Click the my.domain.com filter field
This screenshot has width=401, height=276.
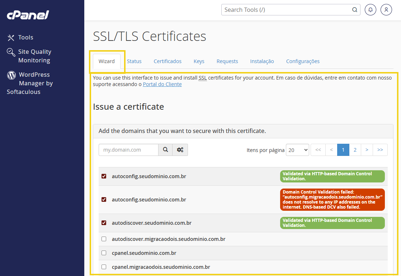point(129,150)
